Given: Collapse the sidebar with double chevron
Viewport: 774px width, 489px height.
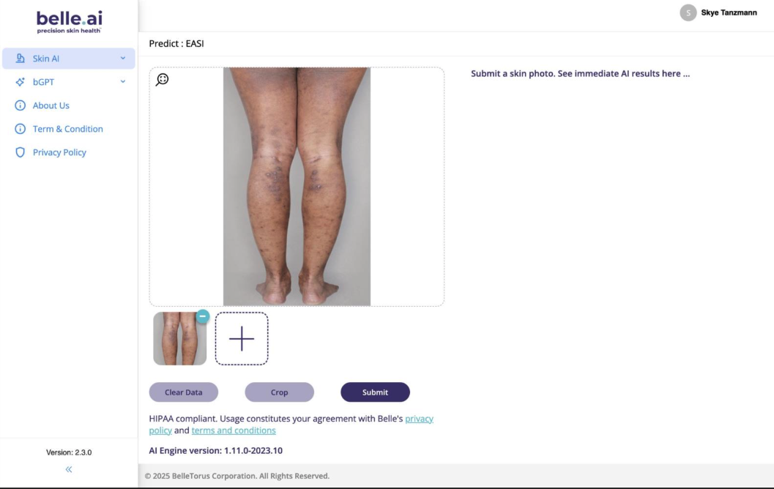Looking at the screenshot, I should pyautogui.click(x=69, y=469).
